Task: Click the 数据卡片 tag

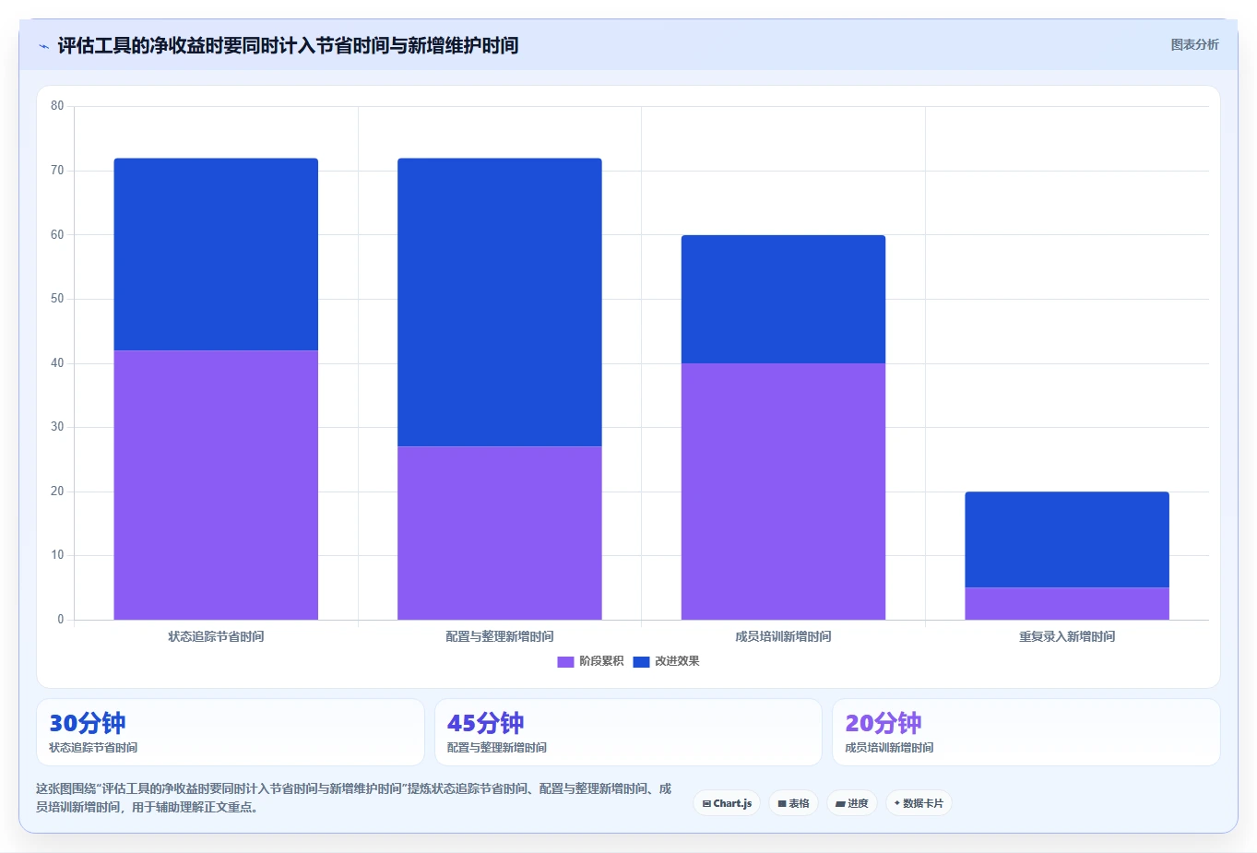Action: click(919, 803)
